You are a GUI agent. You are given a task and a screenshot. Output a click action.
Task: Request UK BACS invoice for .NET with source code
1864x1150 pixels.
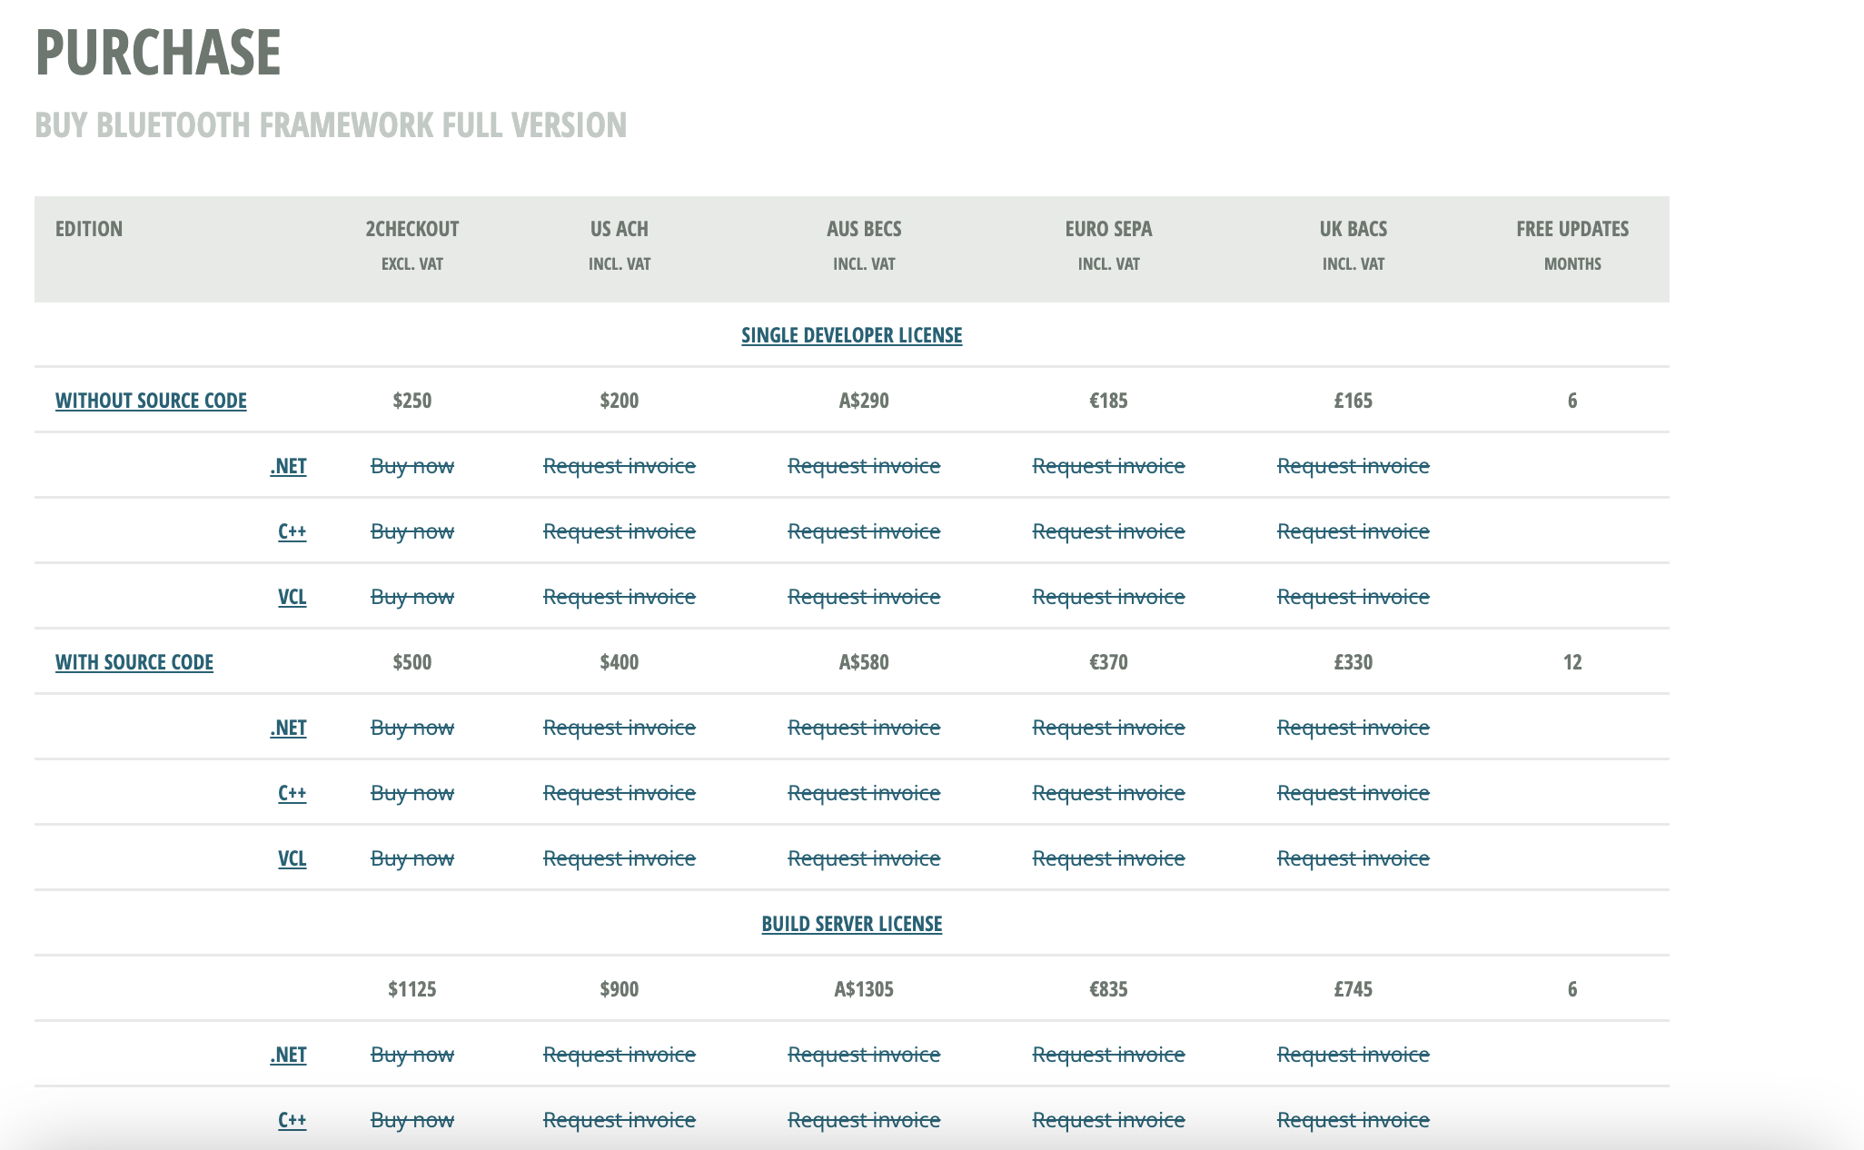click(x=1353, y=728)
